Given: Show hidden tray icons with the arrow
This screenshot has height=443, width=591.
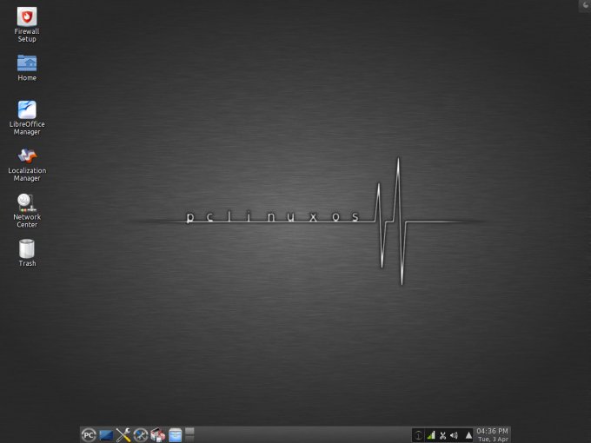Looking at the screenshot, I should tap(468, 435).
